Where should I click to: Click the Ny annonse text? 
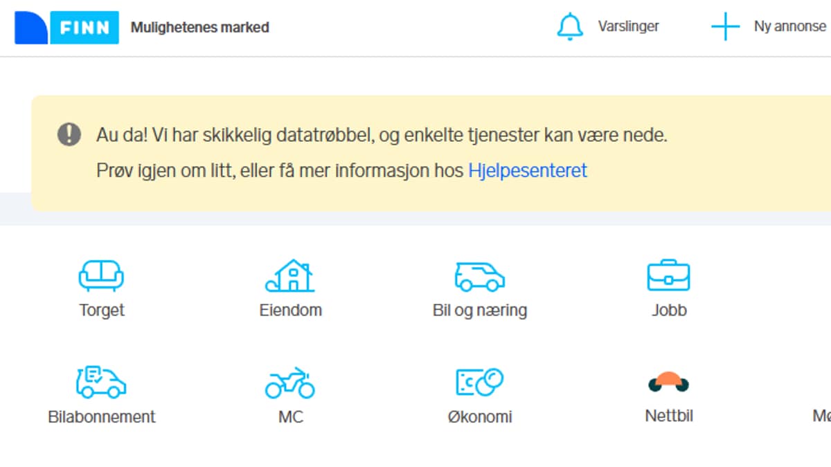[789, 26]
